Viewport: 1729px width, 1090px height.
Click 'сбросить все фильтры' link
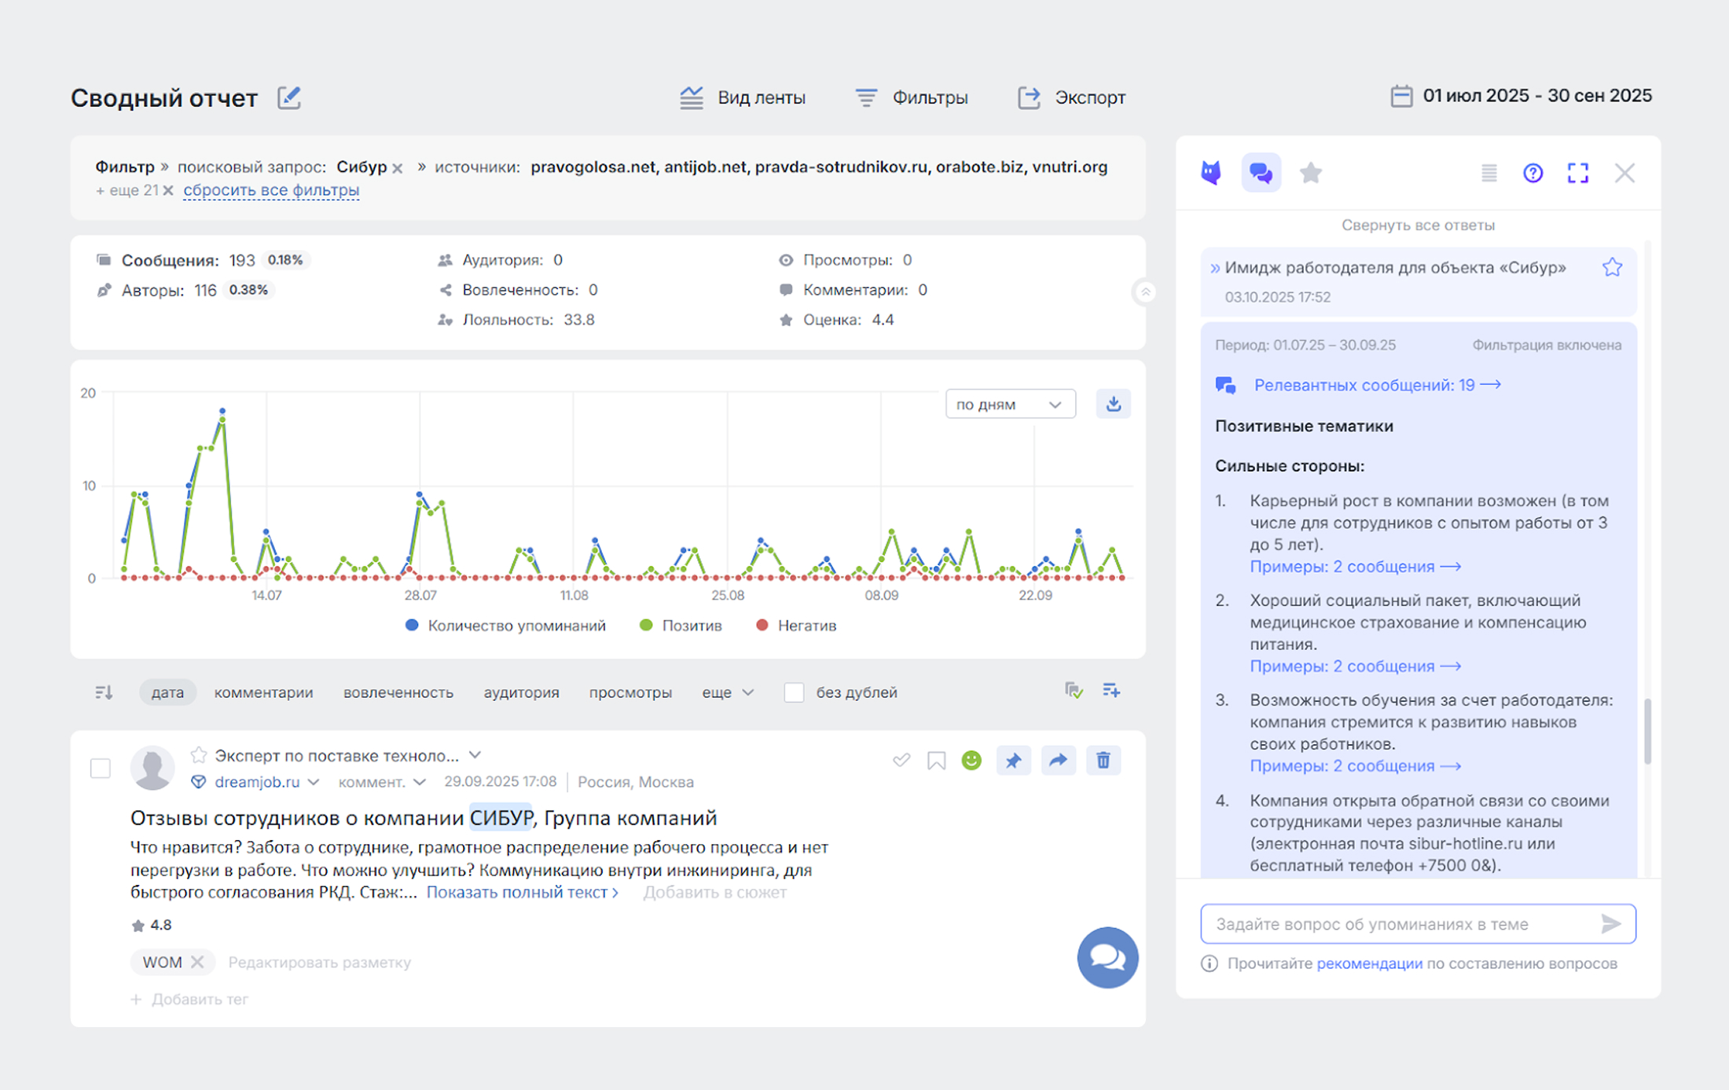(x=271, y=190)
